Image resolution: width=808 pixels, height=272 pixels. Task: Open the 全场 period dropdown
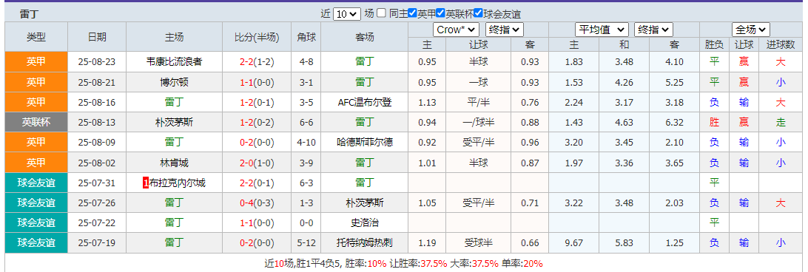751,30
